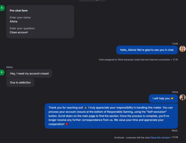Screen dimensions: 186x143
Task: Click the "Close account" answer in the pre-chat form
Action: [x=19, y=32]
